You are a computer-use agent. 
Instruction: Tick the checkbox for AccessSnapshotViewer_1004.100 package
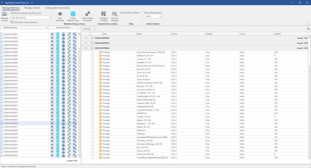(93, 52)
